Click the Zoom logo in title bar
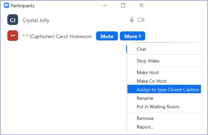The width and height of the screenshot is (208, 135). [x=6, y=6]
